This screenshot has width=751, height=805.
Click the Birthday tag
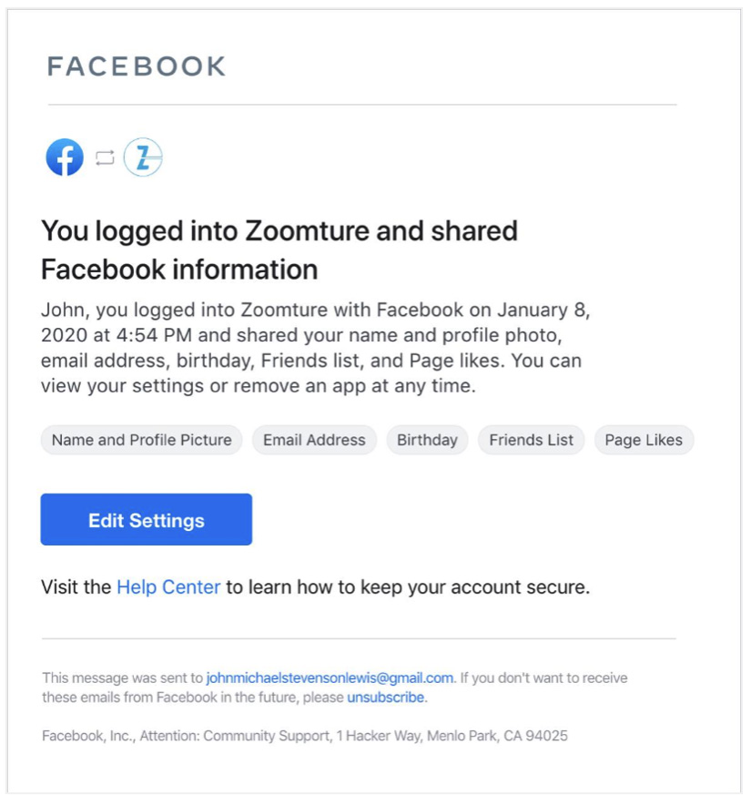pyautogui.click(x=427, y=440)
